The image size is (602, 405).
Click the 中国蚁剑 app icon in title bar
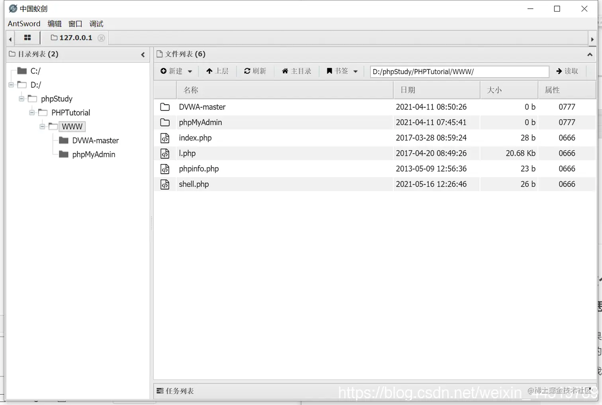(x=13, y=8)
